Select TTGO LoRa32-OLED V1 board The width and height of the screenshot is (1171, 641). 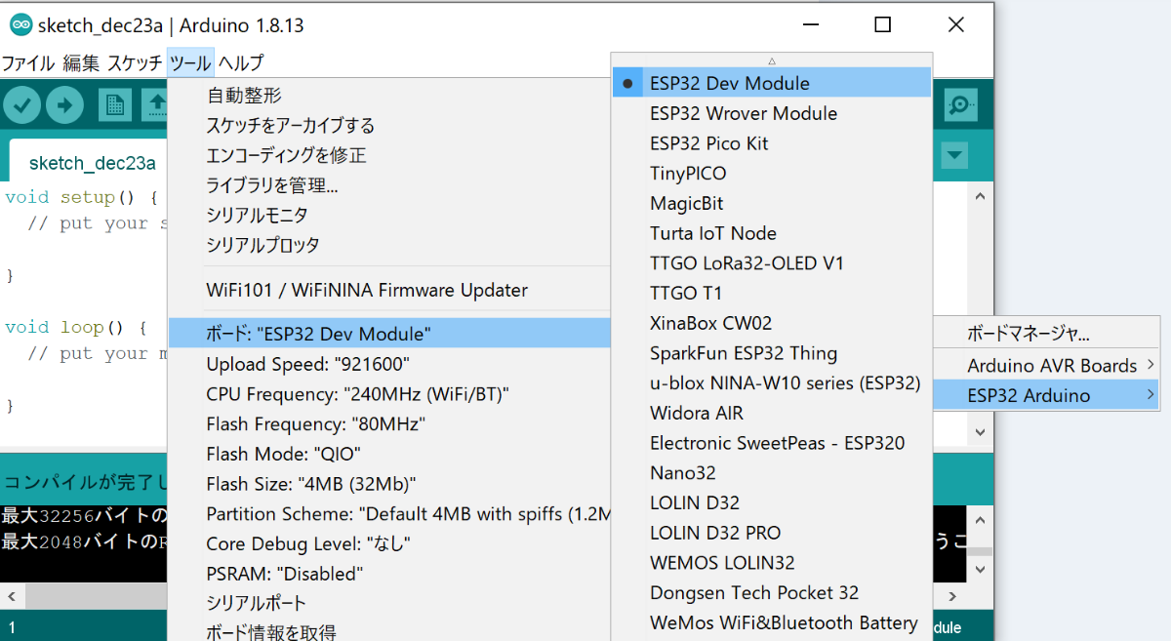[x=772, y=263]
